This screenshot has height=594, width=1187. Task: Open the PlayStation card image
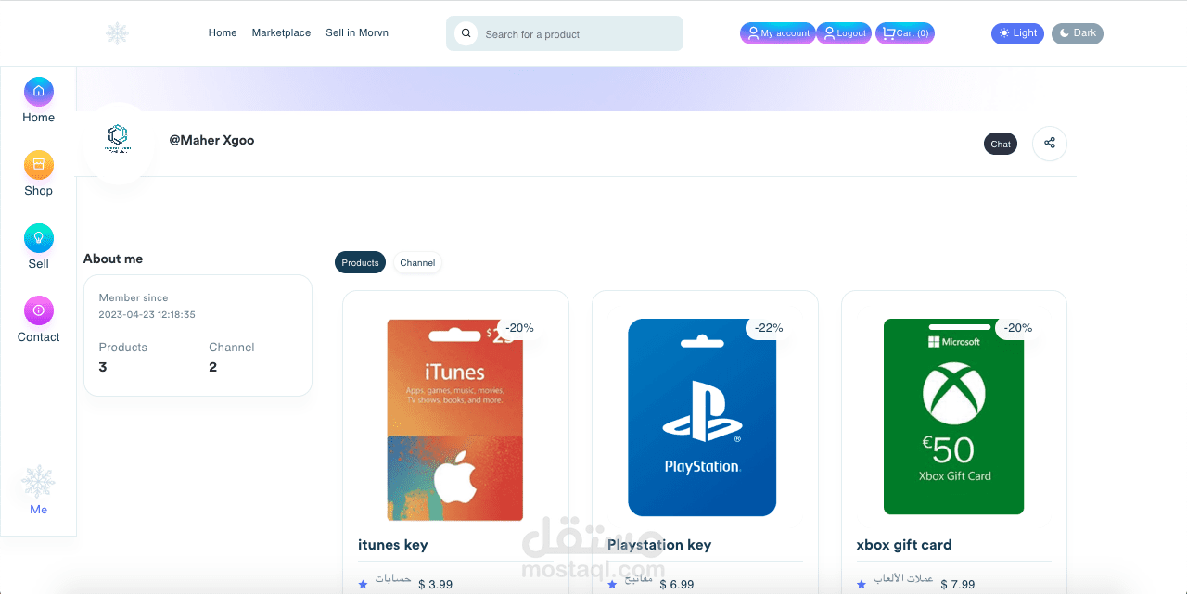click(x=702, y=417)
